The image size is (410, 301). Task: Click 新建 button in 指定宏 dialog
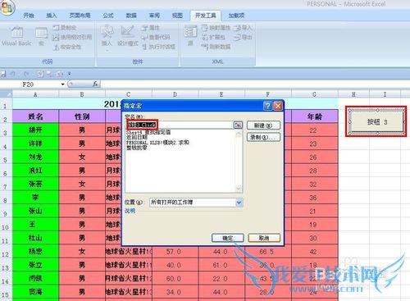[x=263, y=125]
